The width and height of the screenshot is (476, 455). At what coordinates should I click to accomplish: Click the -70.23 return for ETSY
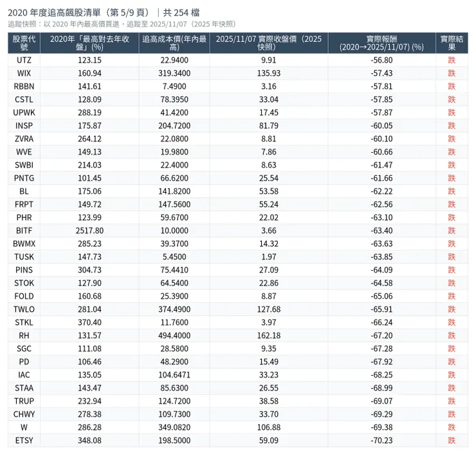click(381, 440)
